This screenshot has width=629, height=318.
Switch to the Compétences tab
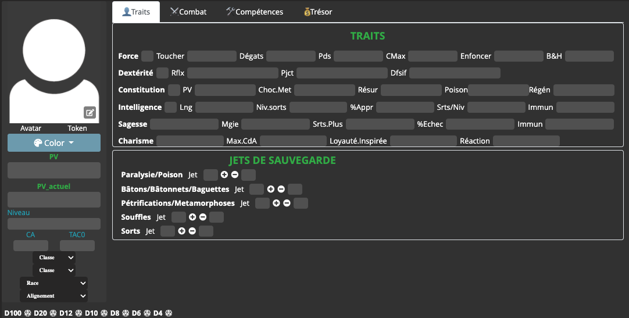255,12
